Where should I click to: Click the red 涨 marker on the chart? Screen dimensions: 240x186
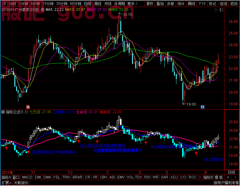[x=28, y=107]
